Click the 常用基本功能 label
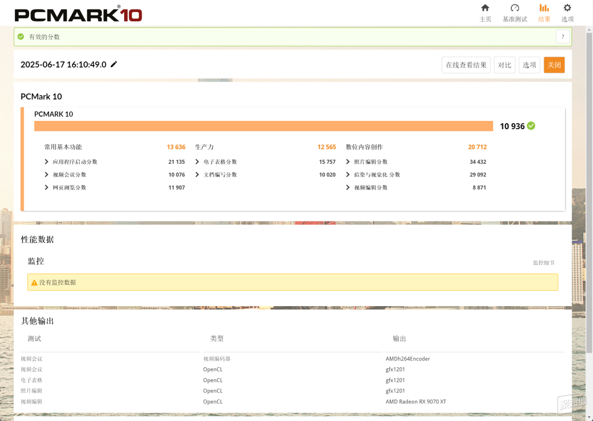The width and height of the screenshot is (593, 421). point(63,147)
